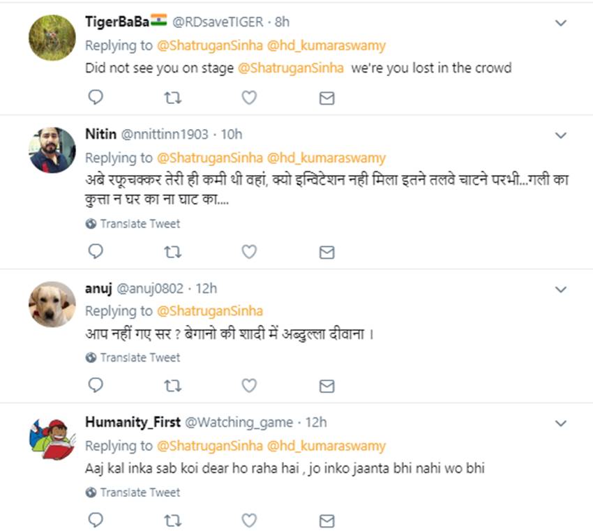Retweet TigerBaBa's tweet
Image resolution: width=593 pixels, height=531 pixels.
[x=172, y=98]
